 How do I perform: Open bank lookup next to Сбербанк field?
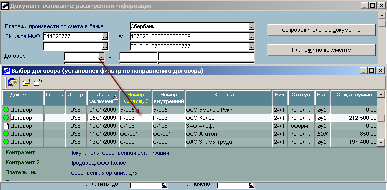pyautogui.click(x=251, y=26)
